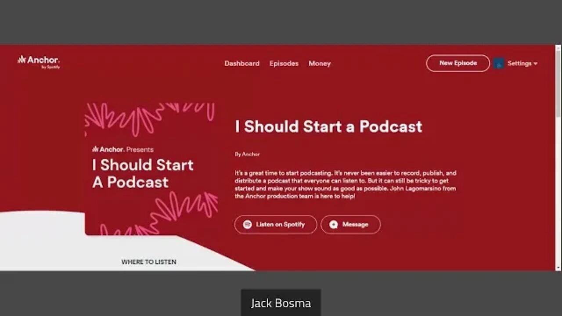Click the scrollbar up arrow
Viewport: 562px width, 316px height.
pyautogui.click(x=558, y=48)
